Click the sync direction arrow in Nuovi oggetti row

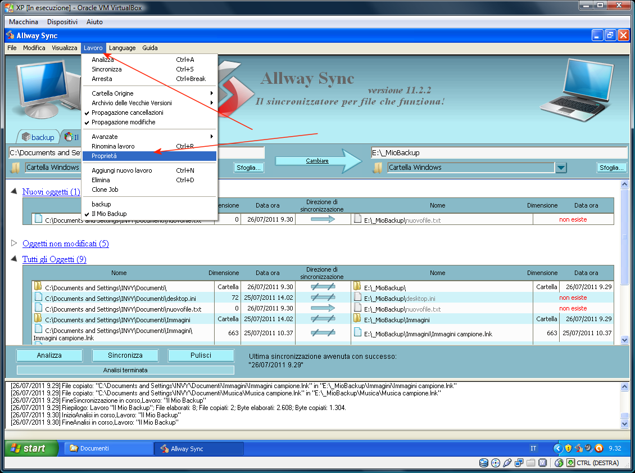click(x=323, y=219)
